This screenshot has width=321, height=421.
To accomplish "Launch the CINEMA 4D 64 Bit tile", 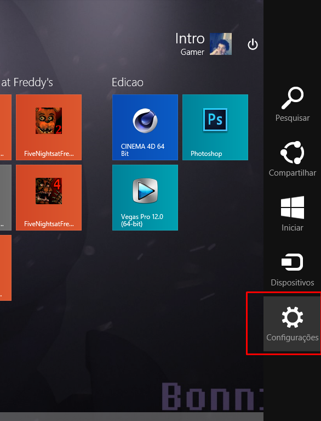I will pos(145,127).
